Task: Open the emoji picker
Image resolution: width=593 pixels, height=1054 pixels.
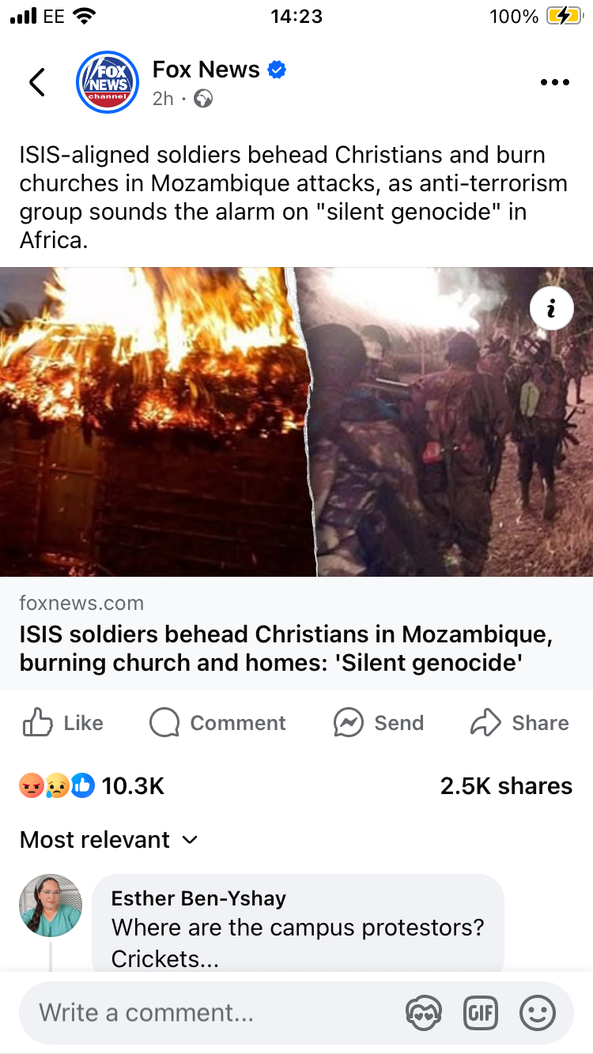Action: click(x=538, y=1013)
